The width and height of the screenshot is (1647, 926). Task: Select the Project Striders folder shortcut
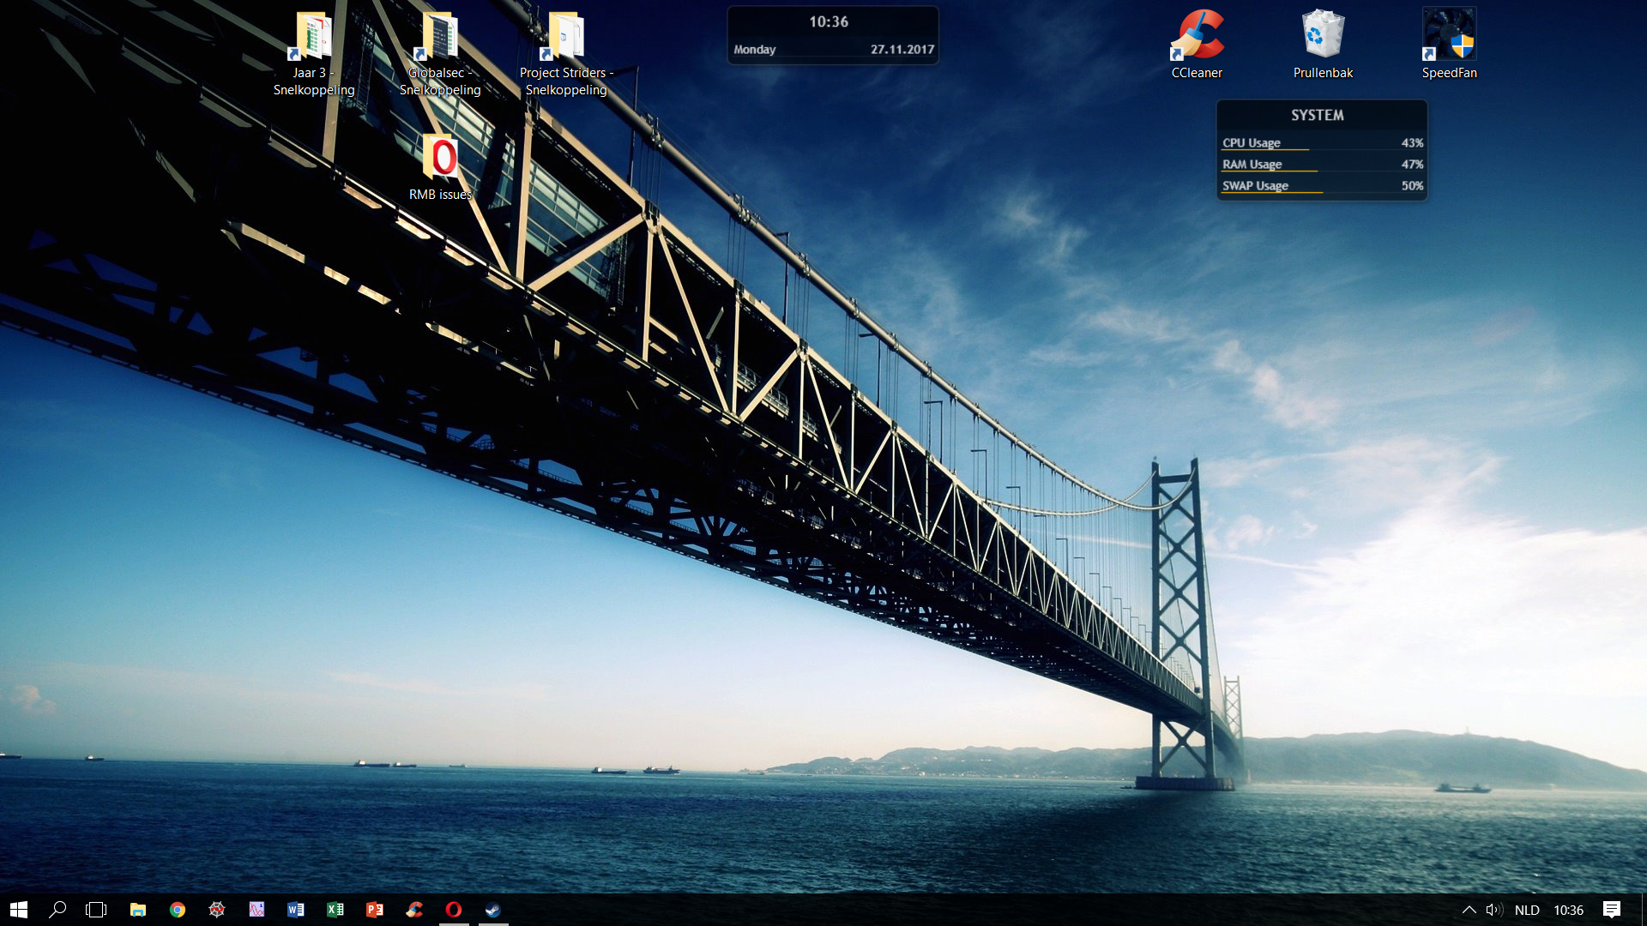[566, 51]
